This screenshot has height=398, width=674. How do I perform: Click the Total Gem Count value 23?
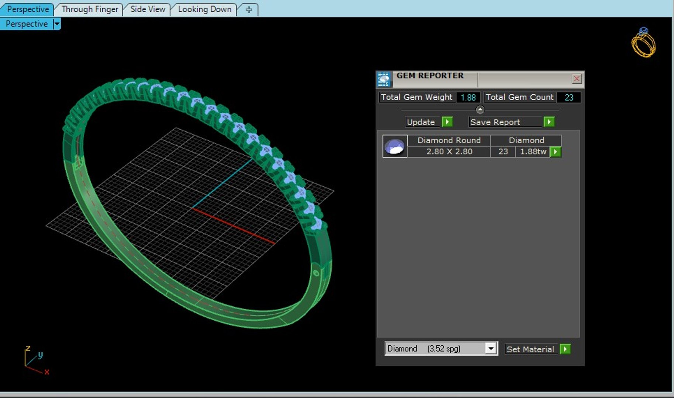coord(569,97)
